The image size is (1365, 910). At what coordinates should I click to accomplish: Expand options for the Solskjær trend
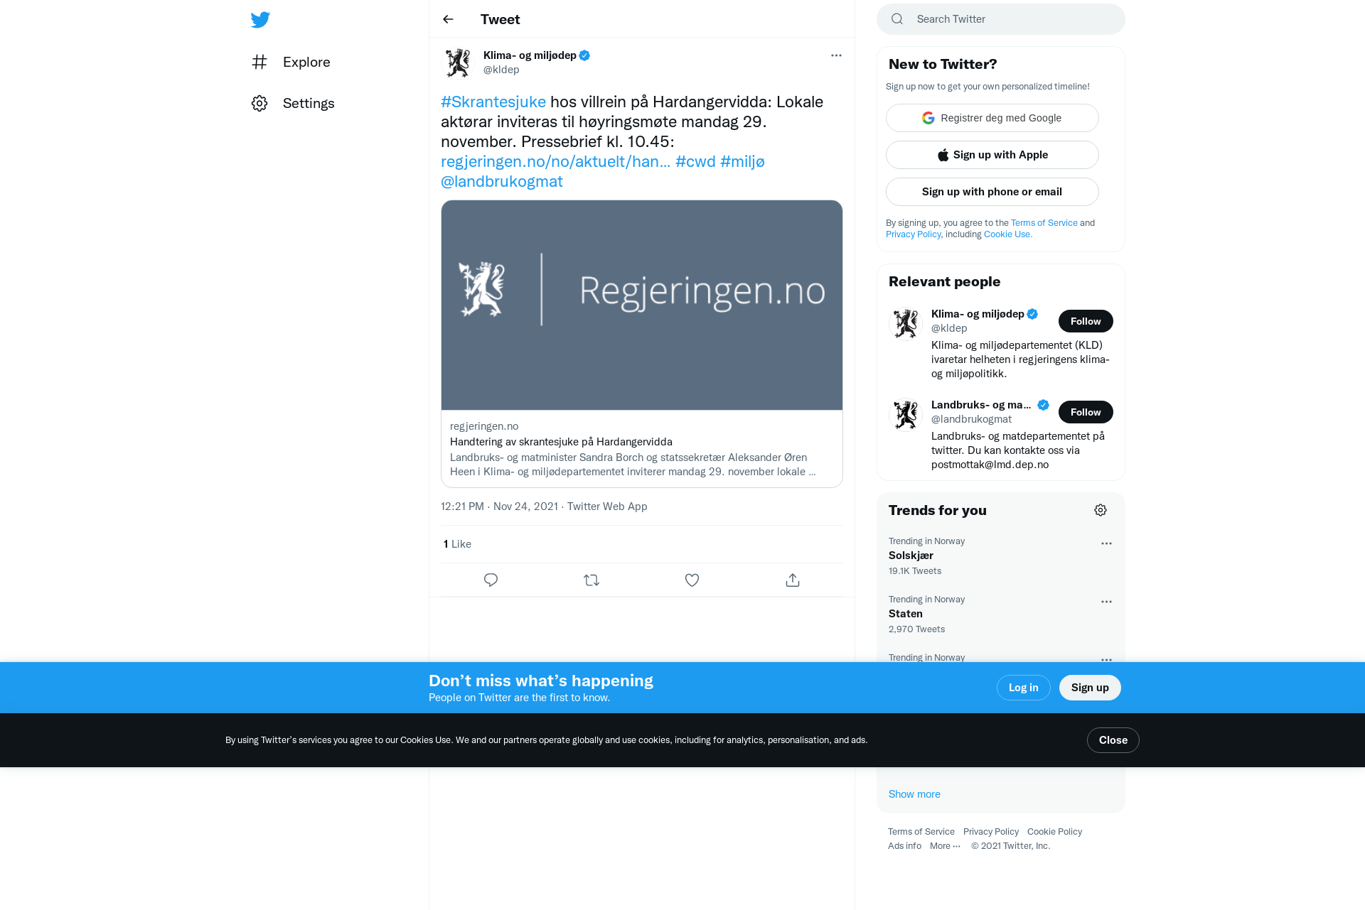click(1106, 543)
